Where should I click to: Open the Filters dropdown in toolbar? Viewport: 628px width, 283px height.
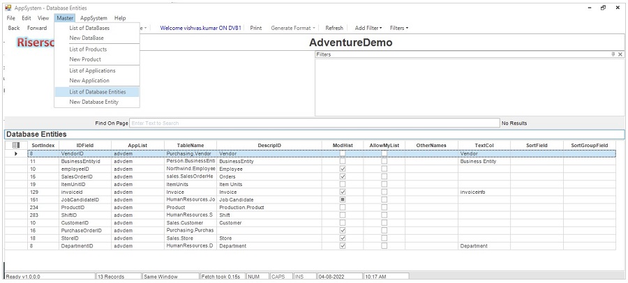coord(399,28)
